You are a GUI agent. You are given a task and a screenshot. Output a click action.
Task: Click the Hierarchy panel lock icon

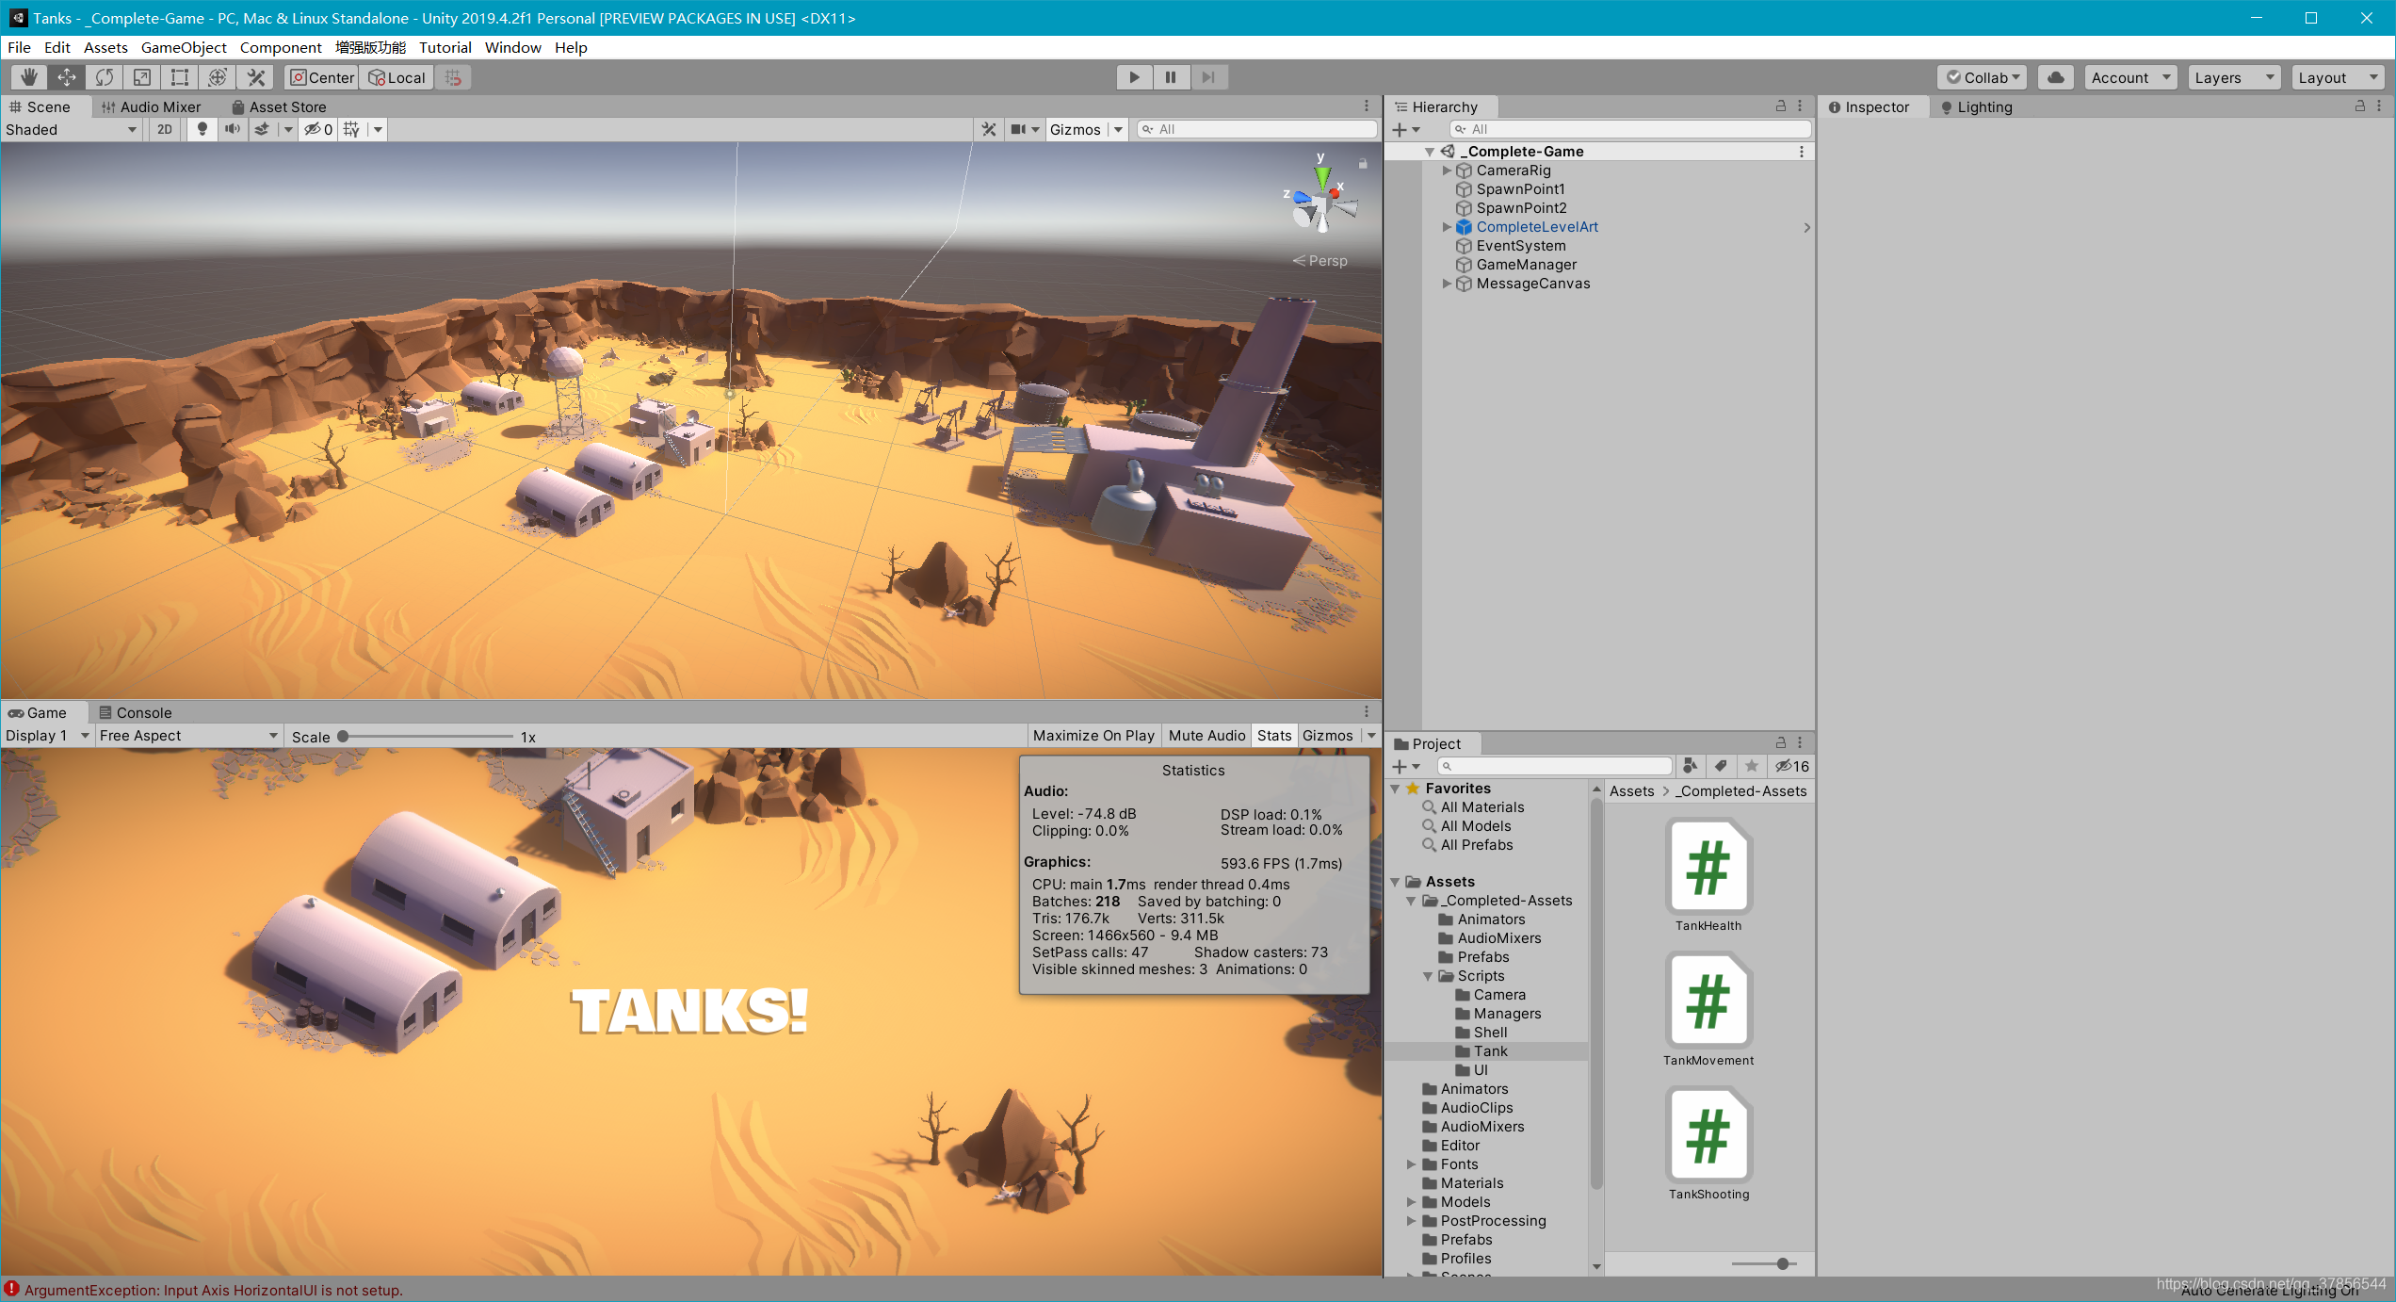point(1780,106)
